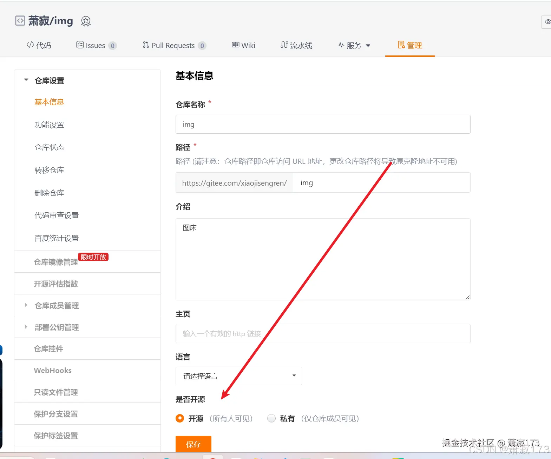The height and width of the screenshot is (459, 551).
Task: Click the 基本信息 page heading
Action: [195, 76]
